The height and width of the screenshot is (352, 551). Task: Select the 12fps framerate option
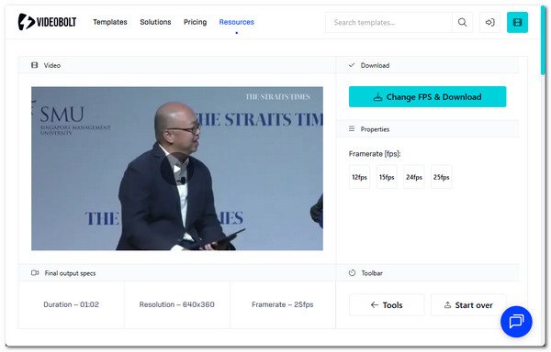tap(359, 177)
